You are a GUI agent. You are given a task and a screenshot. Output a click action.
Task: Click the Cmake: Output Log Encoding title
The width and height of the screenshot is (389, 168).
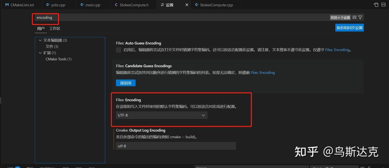coord(141,130)
